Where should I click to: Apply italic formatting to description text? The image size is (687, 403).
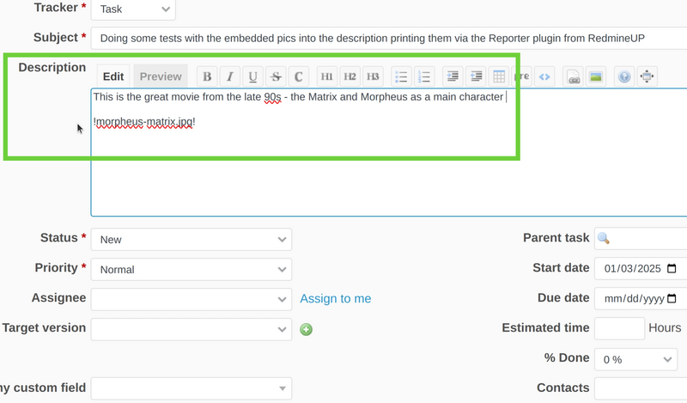[x=229, y=76]
